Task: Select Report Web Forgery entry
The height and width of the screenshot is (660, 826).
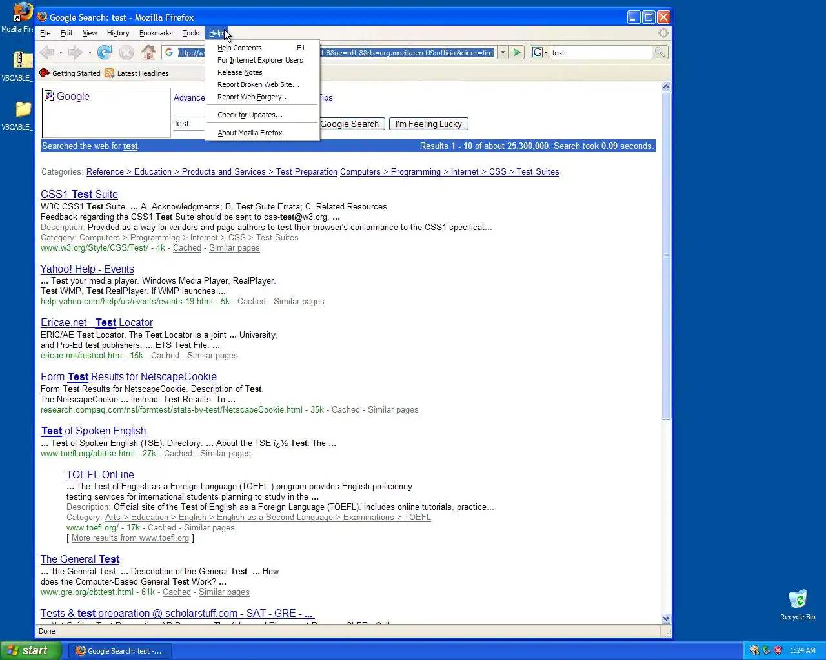Action: pyautogui.click(x=262, y=97)
